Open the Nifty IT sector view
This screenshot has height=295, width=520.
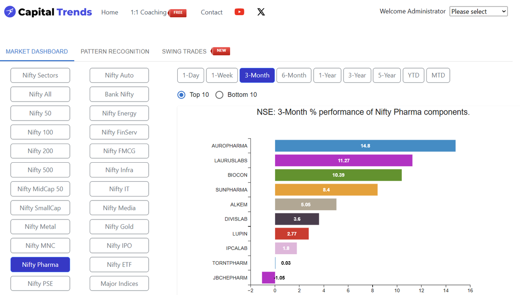[x=119, y=189]
